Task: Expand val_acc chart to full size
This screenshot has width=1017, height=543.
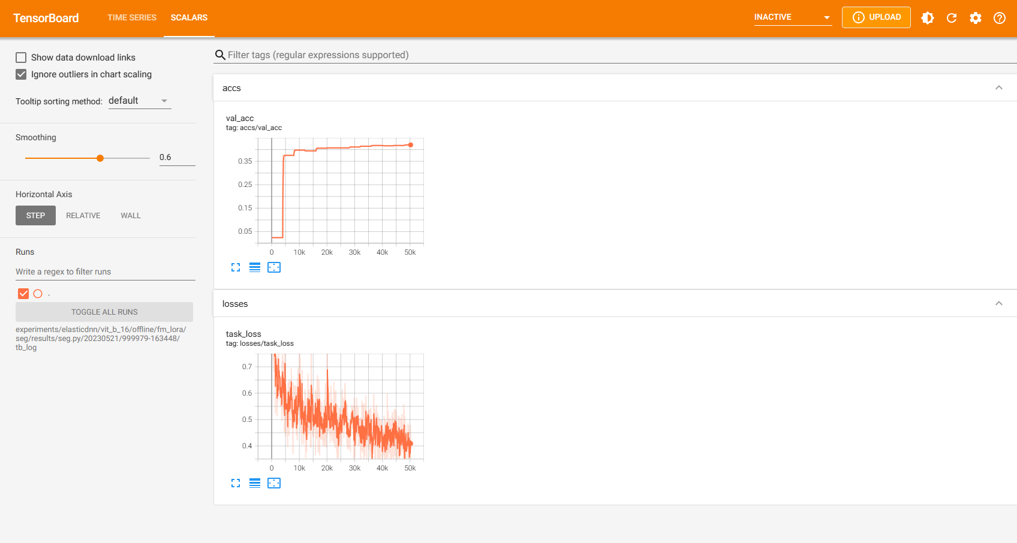Action: coord(236,267)
